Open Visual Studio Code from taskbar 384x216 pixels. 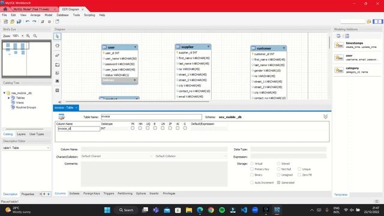pyautogui.click(x=244, y=210)
